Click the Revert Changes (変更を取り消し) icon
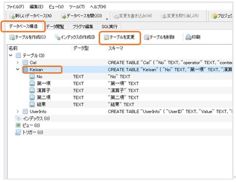The height and width of the screenshot is (182, 236). tap(163, 16)
